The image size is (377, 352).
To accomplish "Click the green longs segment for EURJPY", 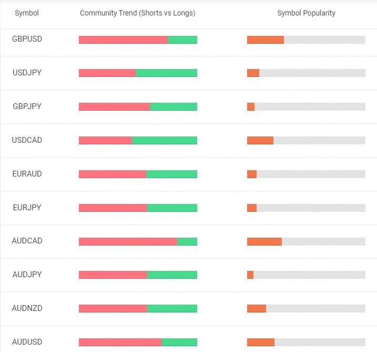I will click(172, 208).
